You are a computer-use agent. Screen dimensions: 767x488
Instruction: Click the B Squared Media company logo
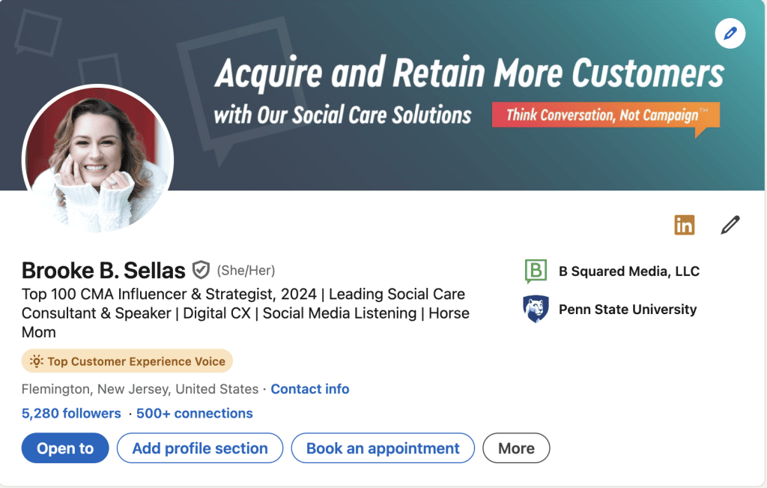pyautogui.click(x=536, y=271)
